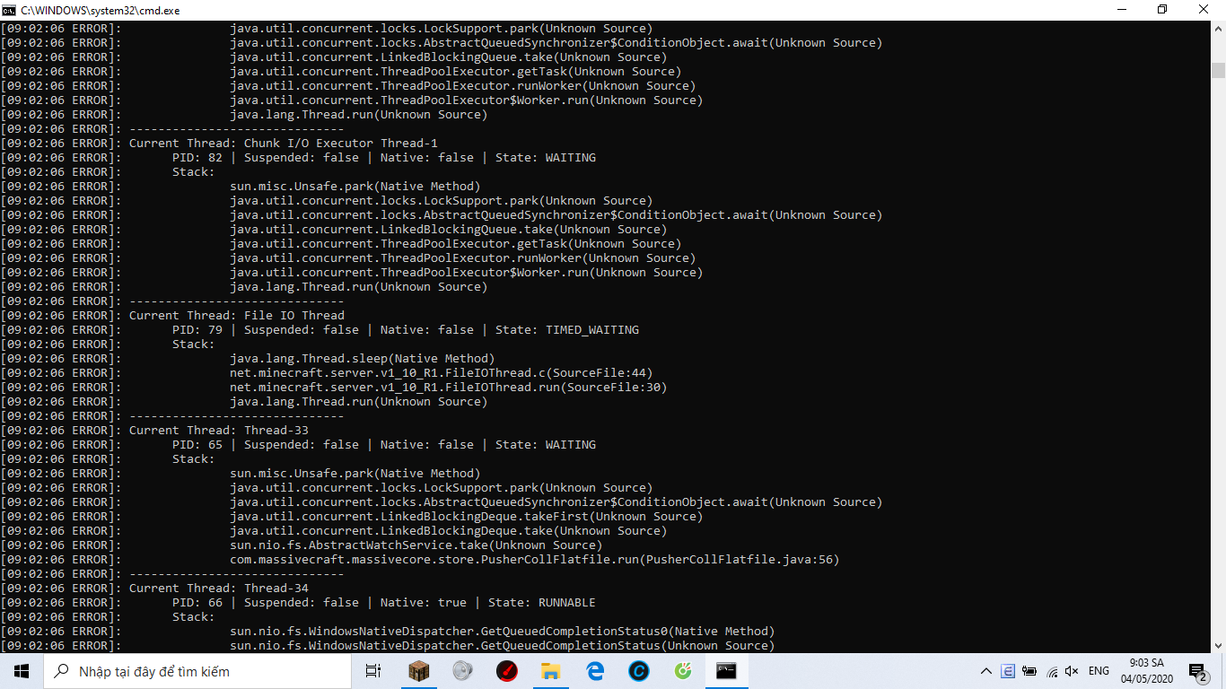Open the blue circular C app
The height and width of the screenshot is (689, 1226).
(x=639, y=671)
